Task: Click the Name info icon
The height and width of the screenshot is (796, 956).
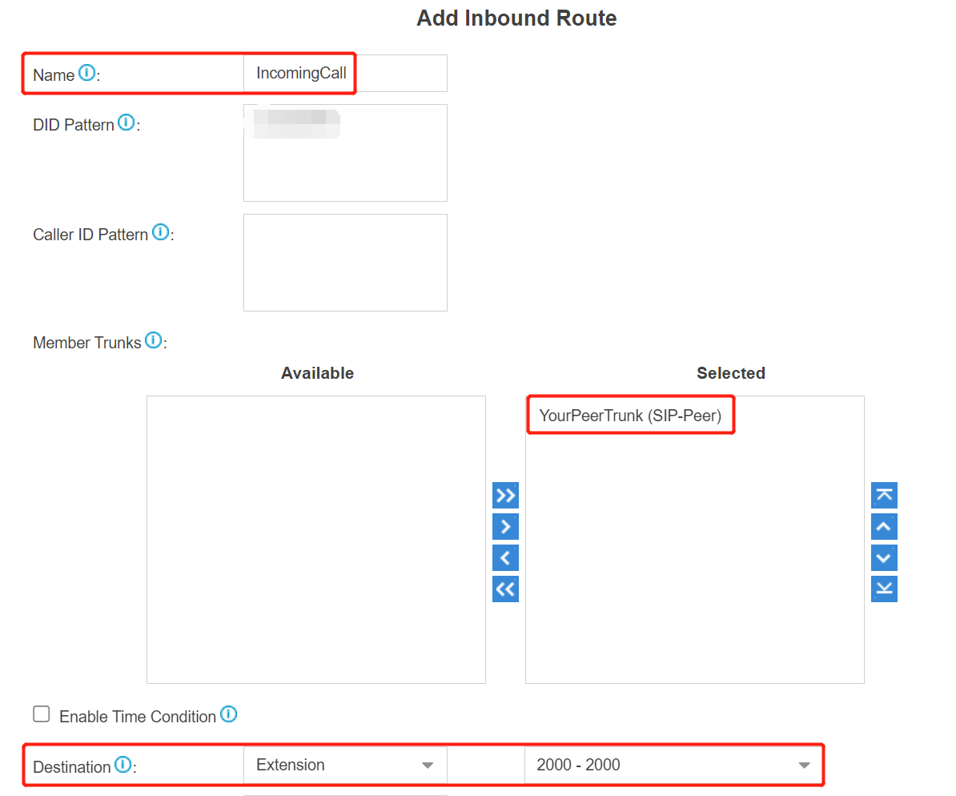Action: tap(87, 73)
